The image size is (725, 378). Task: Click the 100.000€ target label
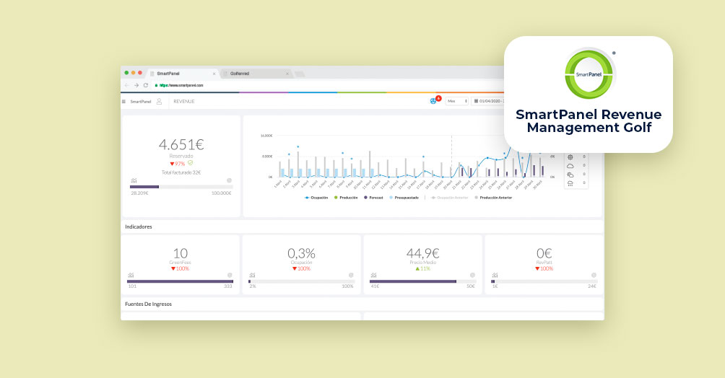point(222,193)
